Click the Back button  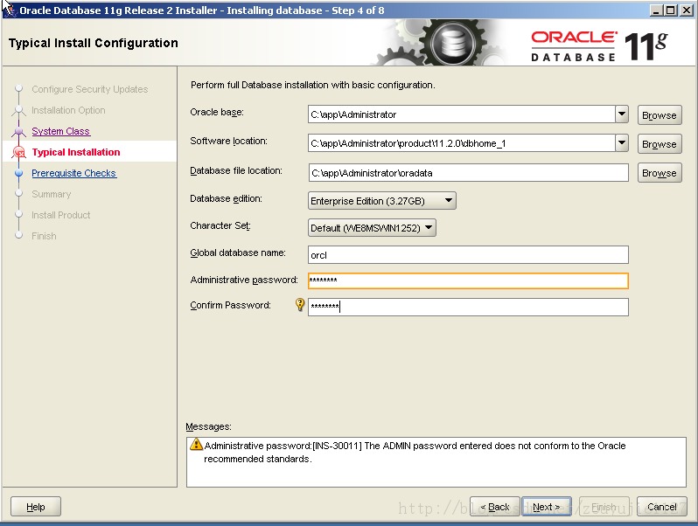pyautogui.click(x=494, y=507)
